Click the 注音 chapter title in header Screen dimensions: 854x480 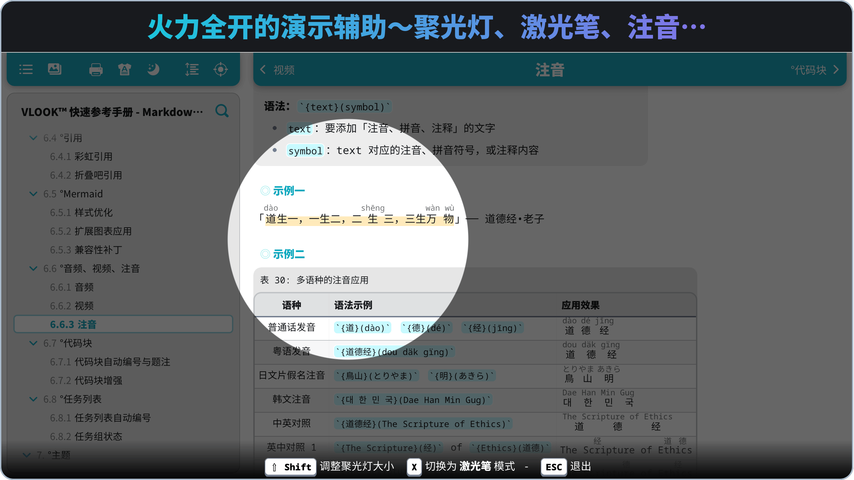[x=550, y=70]
